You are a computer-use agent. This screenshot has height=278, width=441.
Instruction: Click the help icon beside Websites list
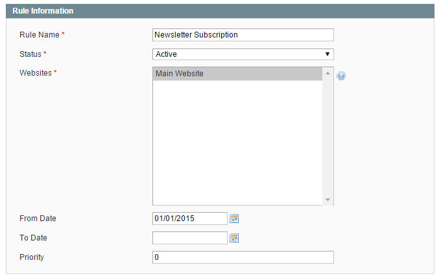click(x=341, y=76)
